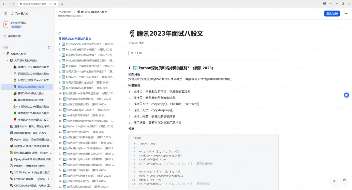The height and width of the screenshot is (190, 352).
Task: Open 腾讯2024年面试八股文 page
Action: coord(31,93)
